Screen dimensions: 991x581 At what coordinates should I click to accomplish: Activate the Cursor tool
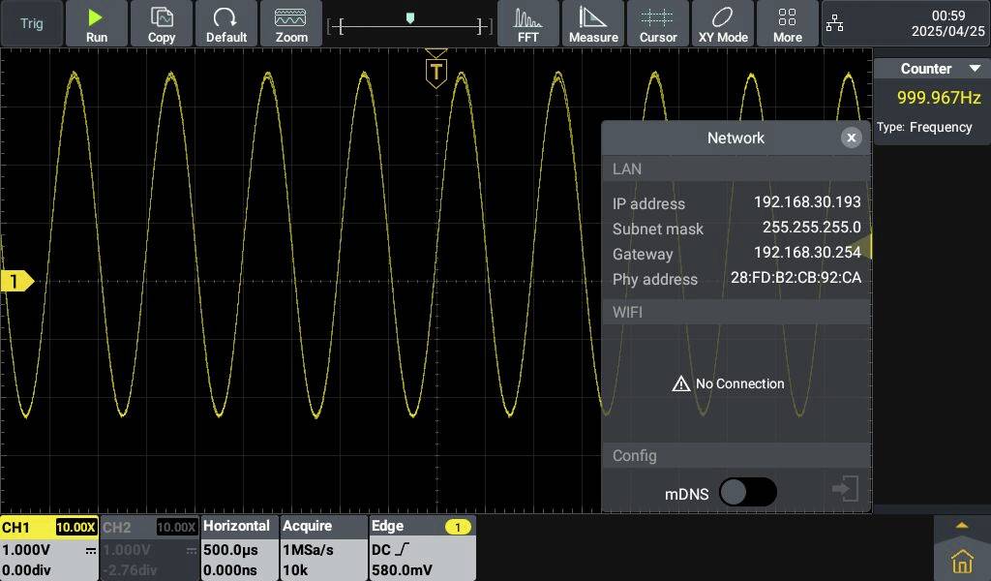tap(658, 23)
